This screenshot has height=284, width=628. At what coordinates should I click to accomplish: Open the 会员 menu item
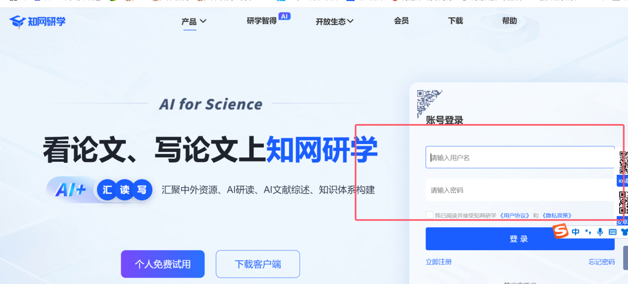401,21
